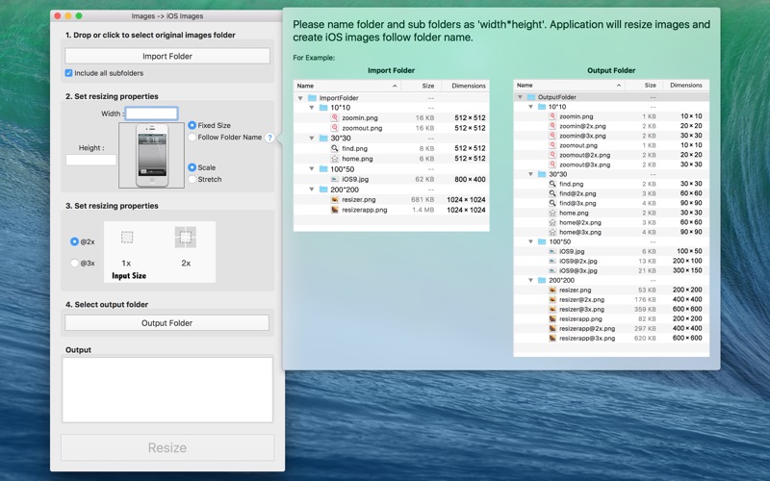The width and height of the screenshot is (770, 481).
Task: Sort by Name column in Output Folder
Action: (x=569, y=85)
